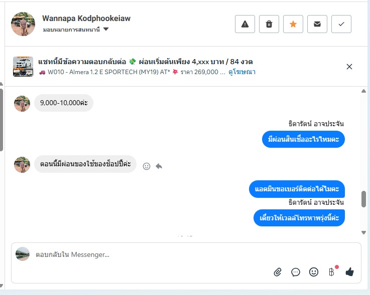Open saved replies speech bubble icon
The image size is (370, 295).
click(x=295, y=272)
